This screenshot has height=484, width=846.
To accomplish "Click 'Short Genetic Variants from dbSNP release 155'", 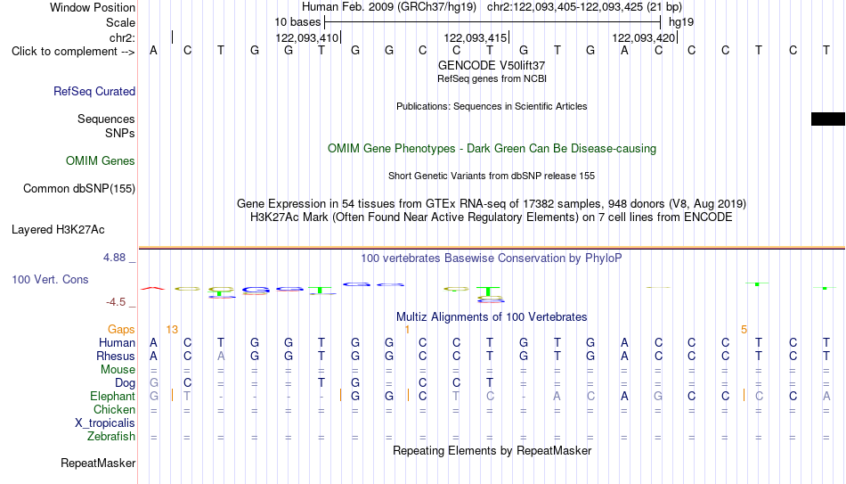I will (x=492, y=176).
